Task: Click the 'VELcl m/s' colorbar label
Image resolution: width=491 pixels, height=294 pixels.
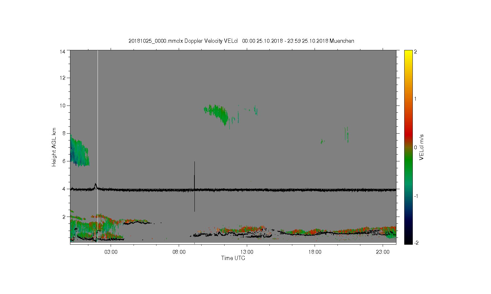Action: click(422, 147)
